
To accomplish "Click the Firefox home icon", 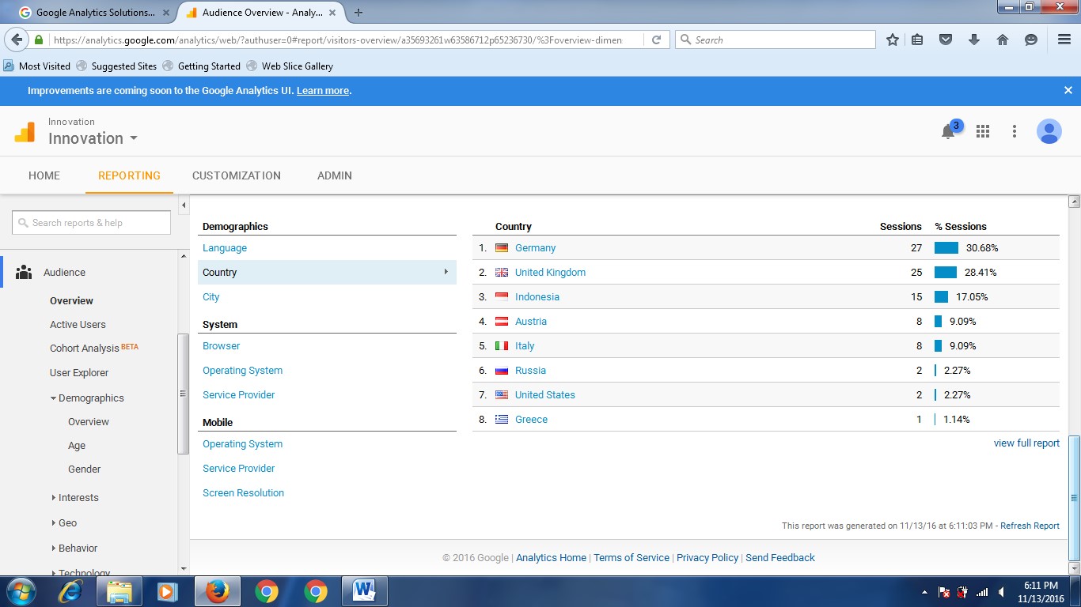I will coord(1003,40).
